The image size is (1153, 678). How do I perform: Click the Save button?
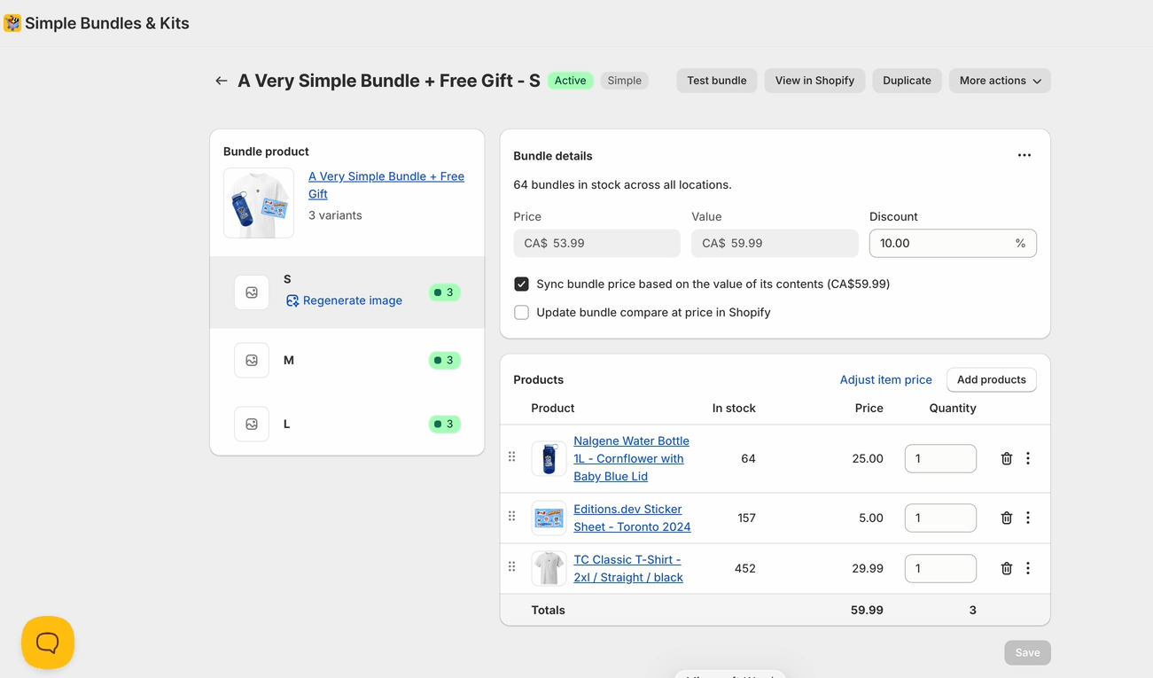[1027, 652]
